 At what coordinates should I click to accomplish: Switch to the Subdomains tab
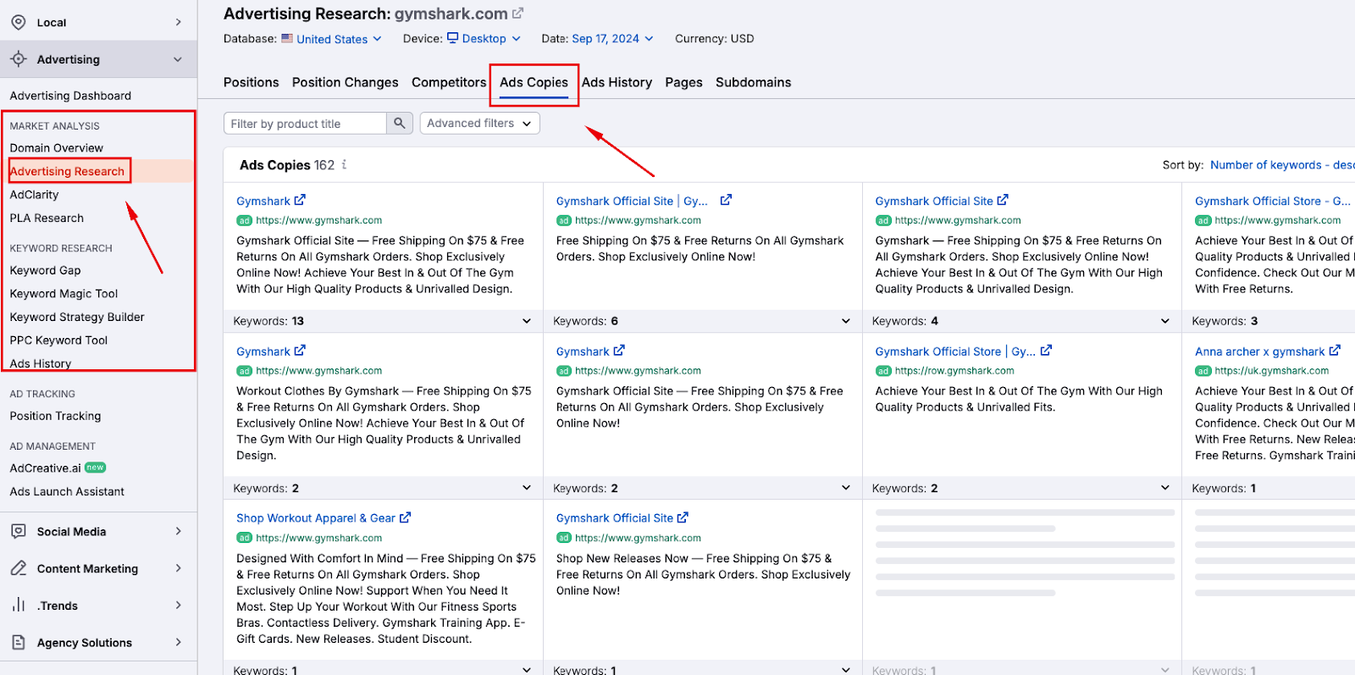[x=753, y=82]
